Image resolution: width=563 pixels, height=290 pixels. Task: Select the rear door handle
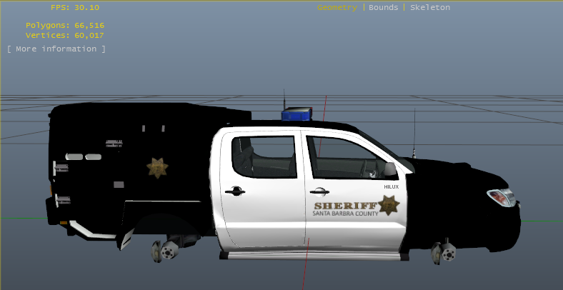click(234, 191)
